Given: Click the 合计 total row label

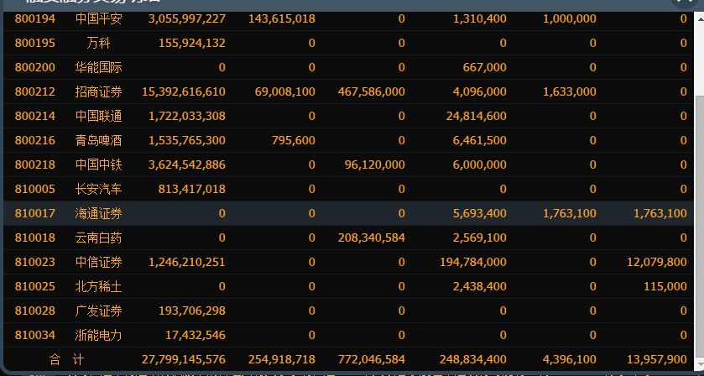Looking at the screenshot, I should click(66, 359).
